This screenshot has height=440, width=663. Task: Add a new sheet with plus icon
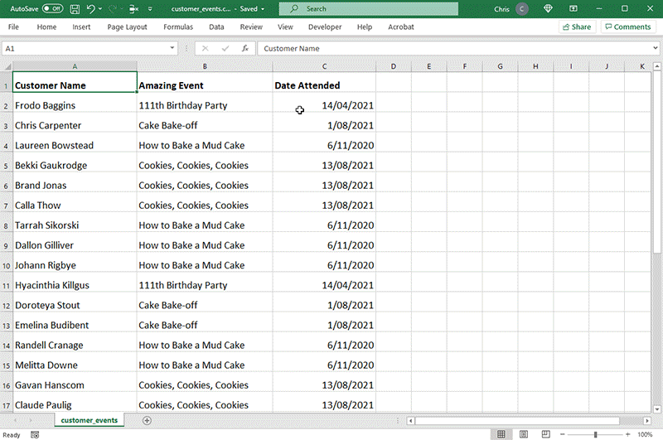click(x=147, y=421)
